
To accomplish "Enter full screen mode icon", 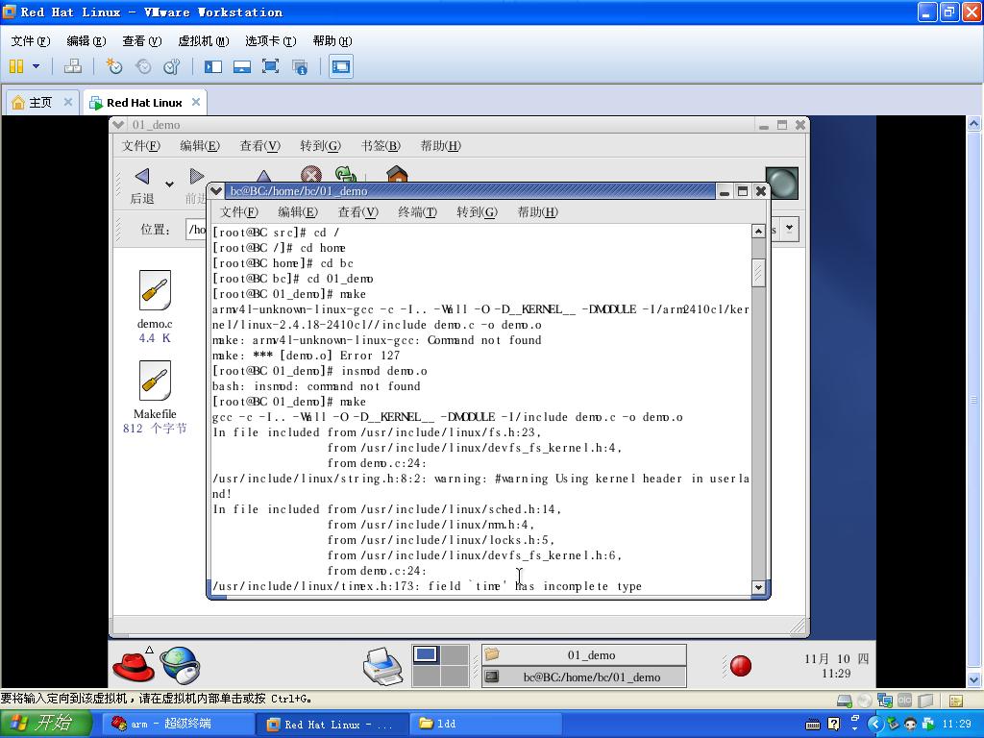I will (270, 66).
